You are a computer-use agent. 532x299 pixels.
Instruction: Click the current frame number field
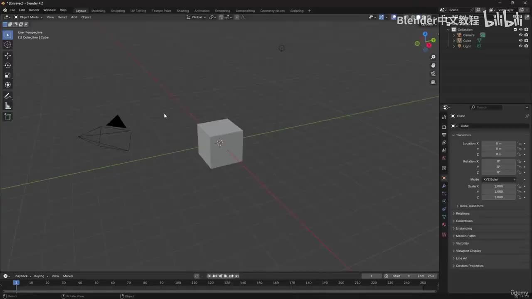pyautogui.click(x=371, y=276)
